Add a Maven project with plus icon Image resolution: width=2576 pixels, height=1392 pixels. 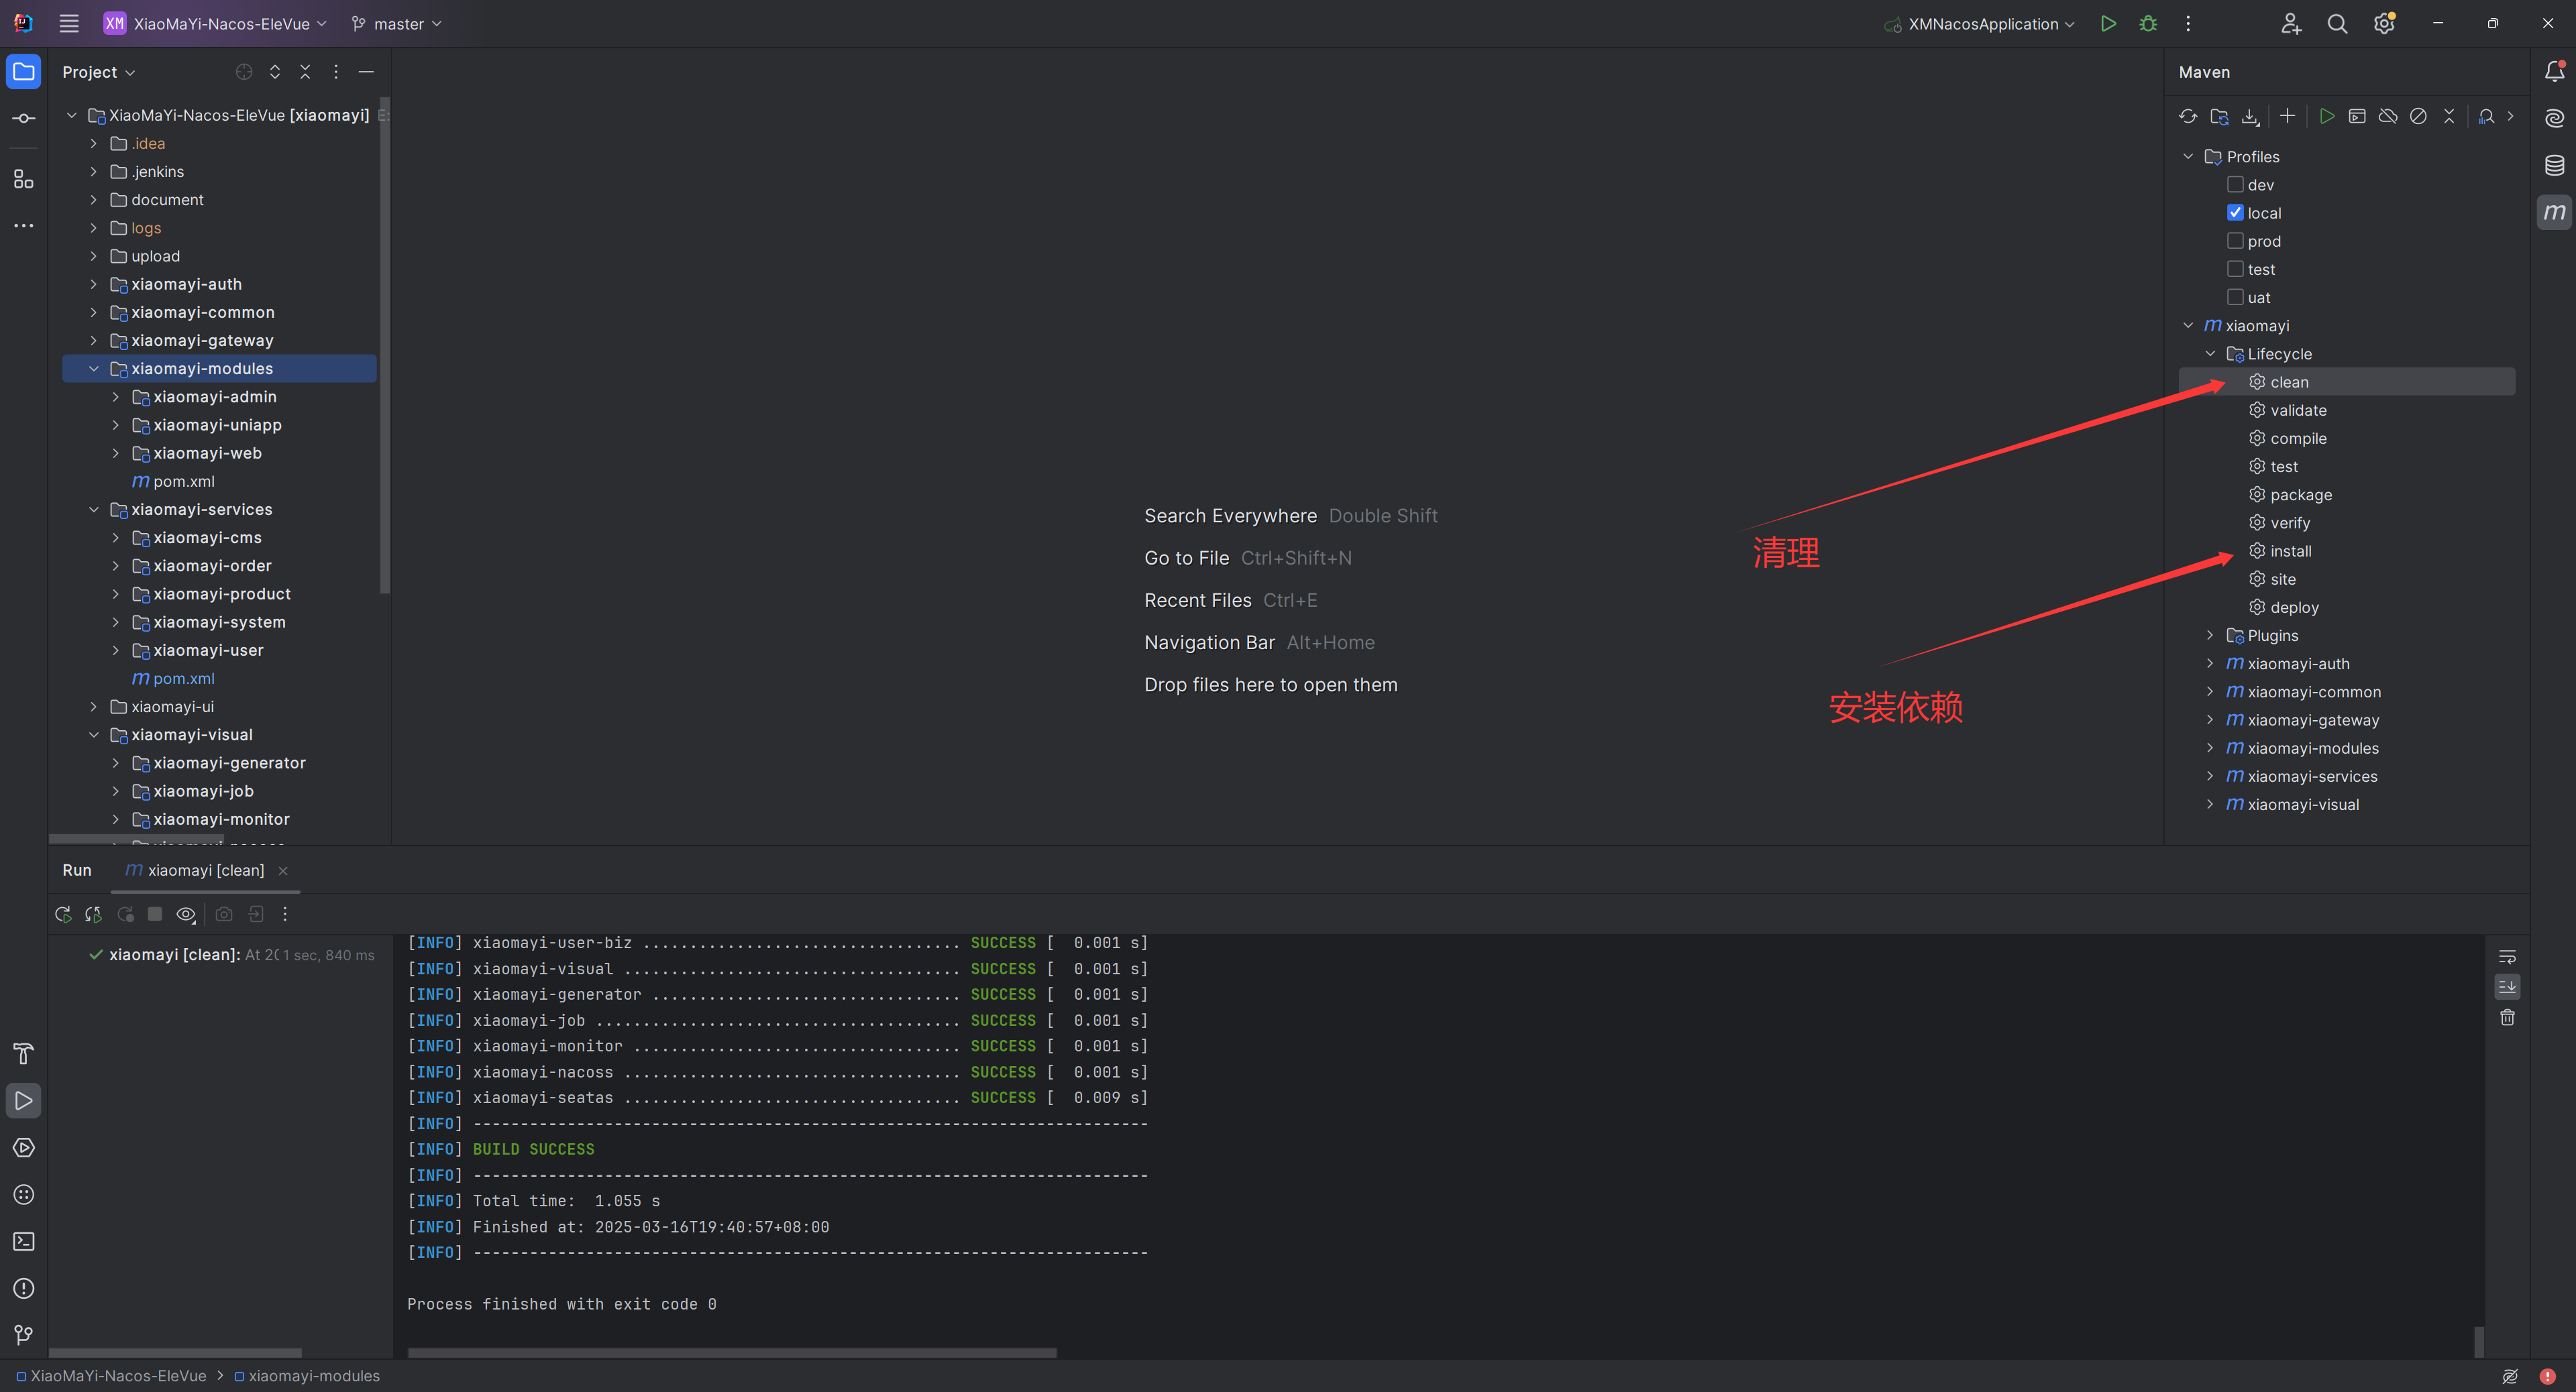(2287, 116)
